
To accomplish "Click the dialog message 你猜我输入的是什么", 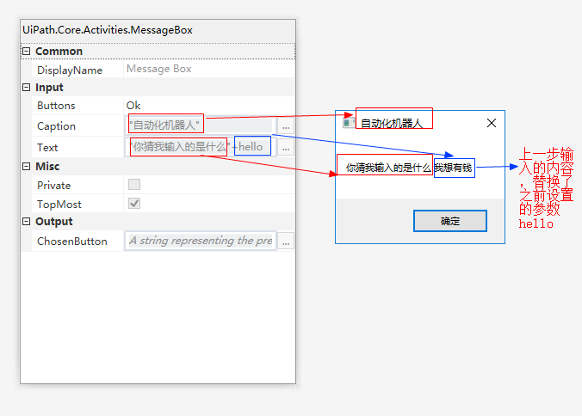I will pos(388,168).
